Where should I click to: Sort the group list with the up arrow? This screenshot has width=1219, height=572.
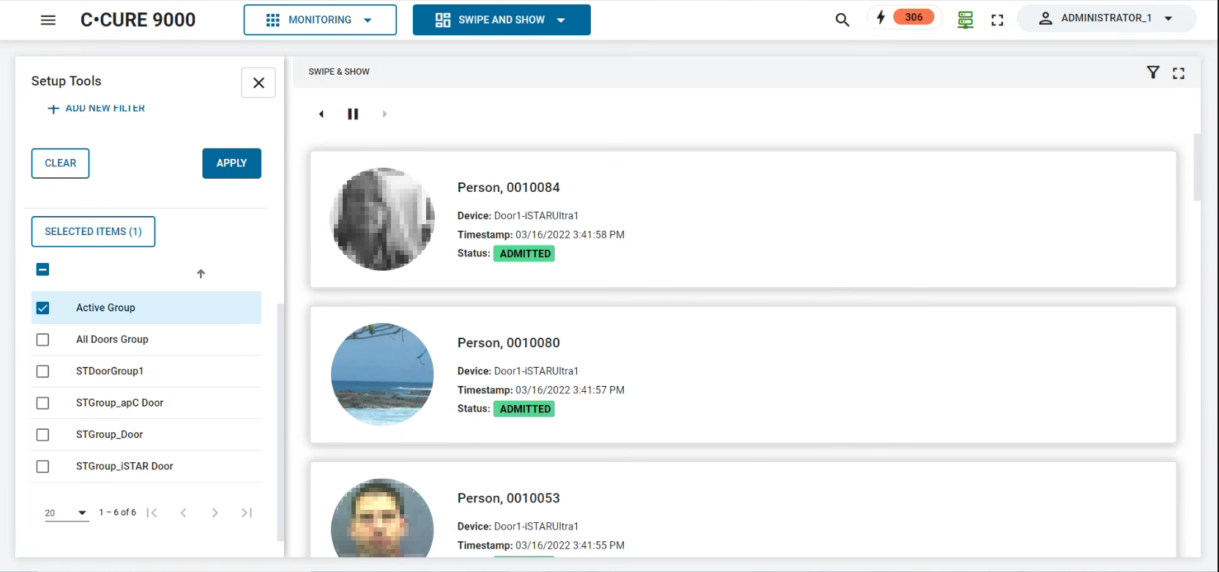[x=201, y=274]
